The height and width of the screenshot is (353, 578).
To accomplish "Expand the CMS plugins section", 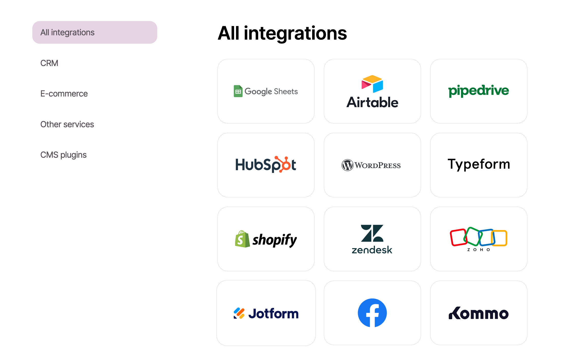I will pos(63,154).
